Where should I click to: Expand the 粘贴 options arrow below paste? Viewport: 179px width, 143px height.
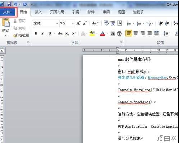[6, 36]
